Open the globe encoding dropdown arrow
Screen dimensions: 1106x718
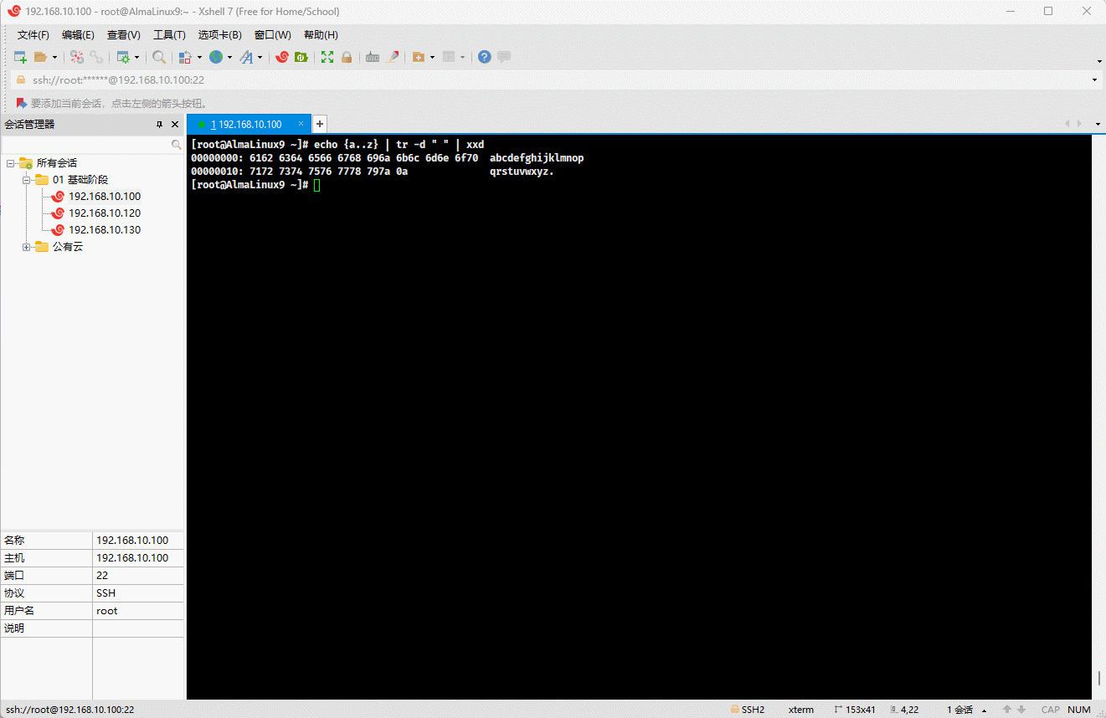pyautogui.click(x=229, y=58)
